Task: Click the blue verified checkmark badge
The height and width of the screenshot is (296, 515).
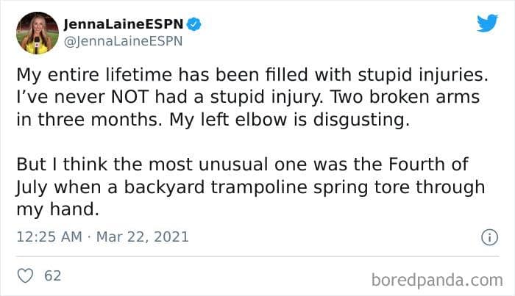Action: pyautogui.click(x=194, y=24)
